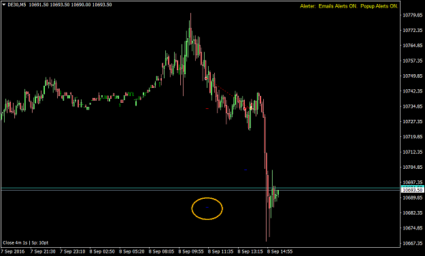Click the 10742.35 price axis label
This screenshot has width=425, height=256.
click(x=413, y=91)
